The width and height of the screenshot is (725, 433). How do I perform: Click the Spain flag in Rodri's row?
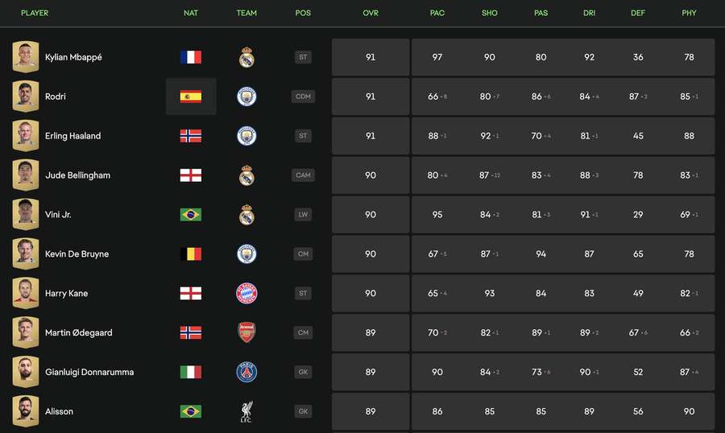190,97
